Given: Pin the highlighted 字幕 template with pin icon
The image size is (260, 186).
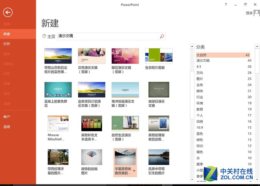Looking at the screenshot, I should tap(134, 171).
